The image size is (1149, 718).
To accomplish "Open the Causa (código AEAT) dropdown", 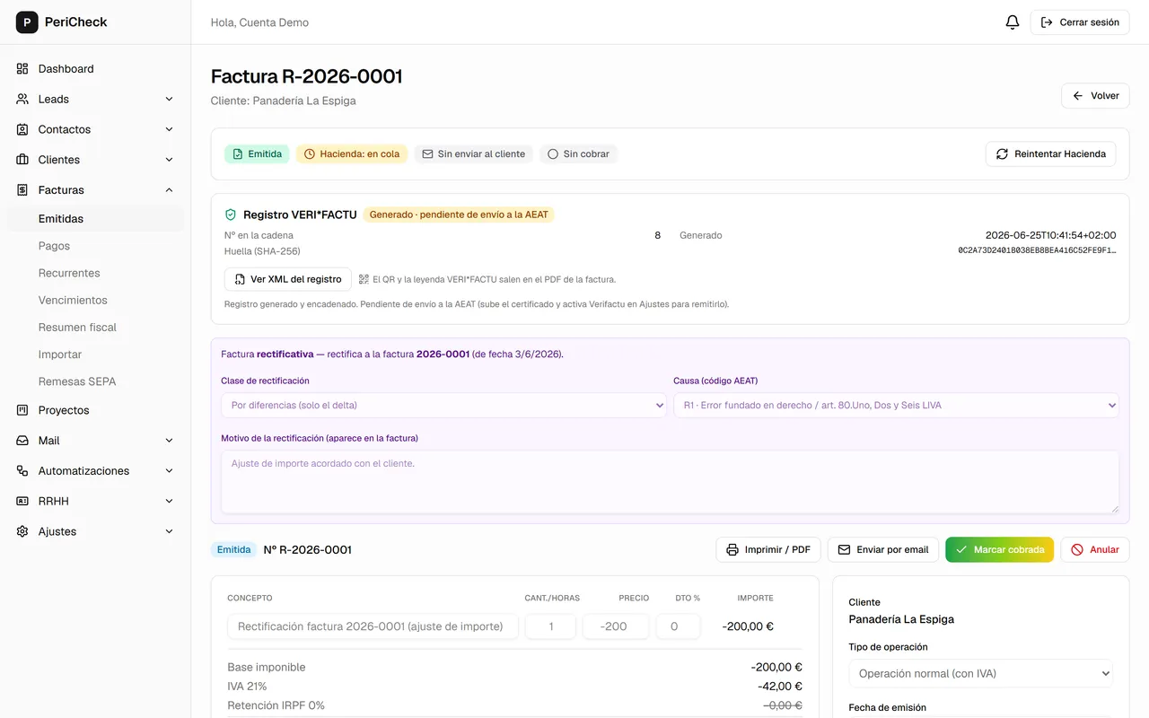I will point(896,406).
